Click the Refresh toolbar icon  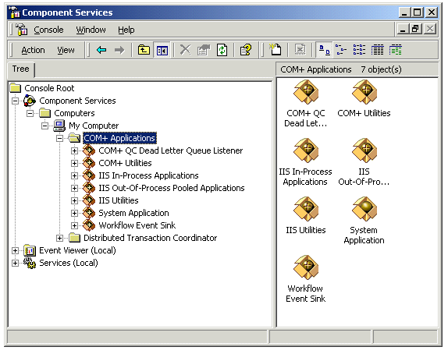coord(222,50)
